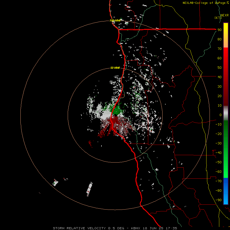Screen dimensions: 230x230
Task: Click the NEXR label at top right
Action: 225,15
